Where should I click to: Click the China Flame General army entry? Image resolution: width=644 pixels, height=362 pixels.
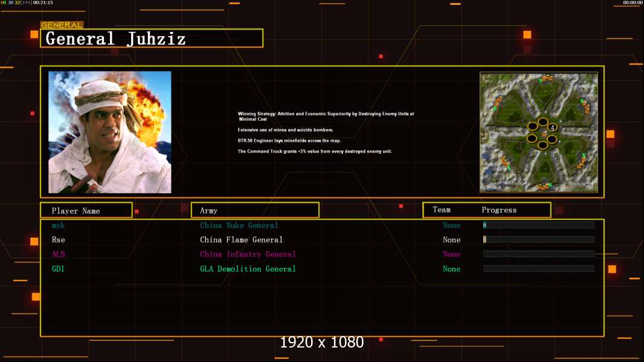(241, 240)
